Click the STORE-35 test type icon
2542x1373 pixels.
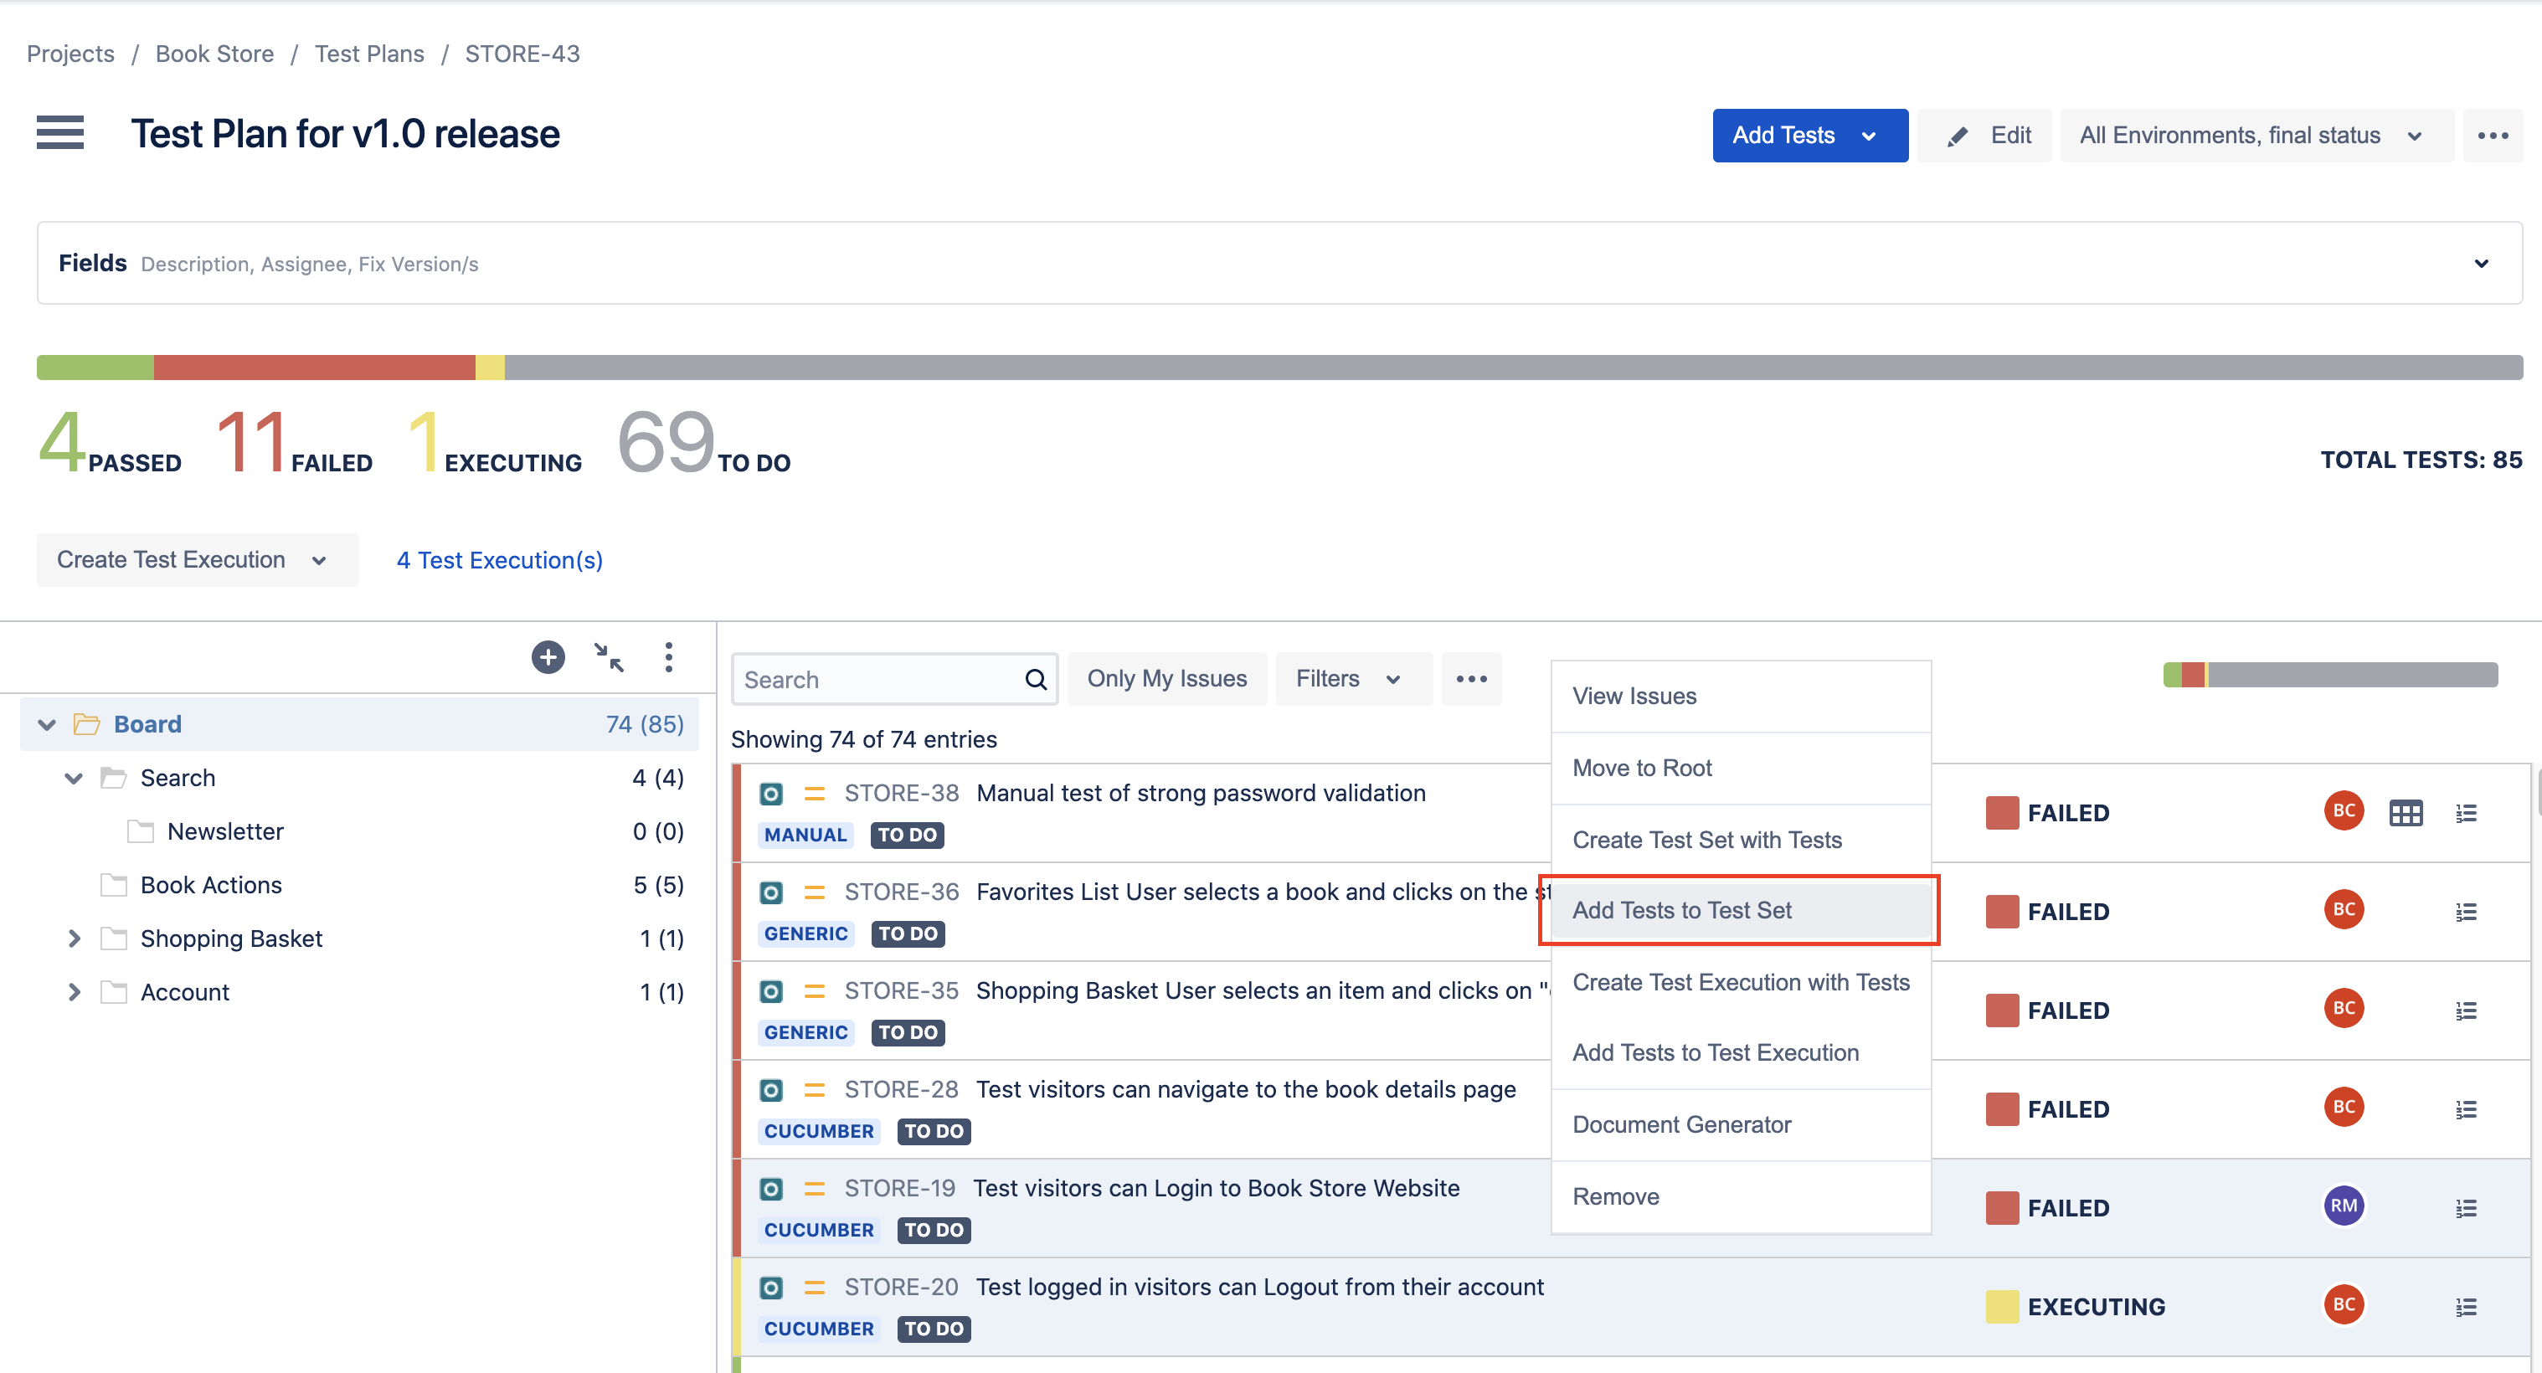click(772, 991)
